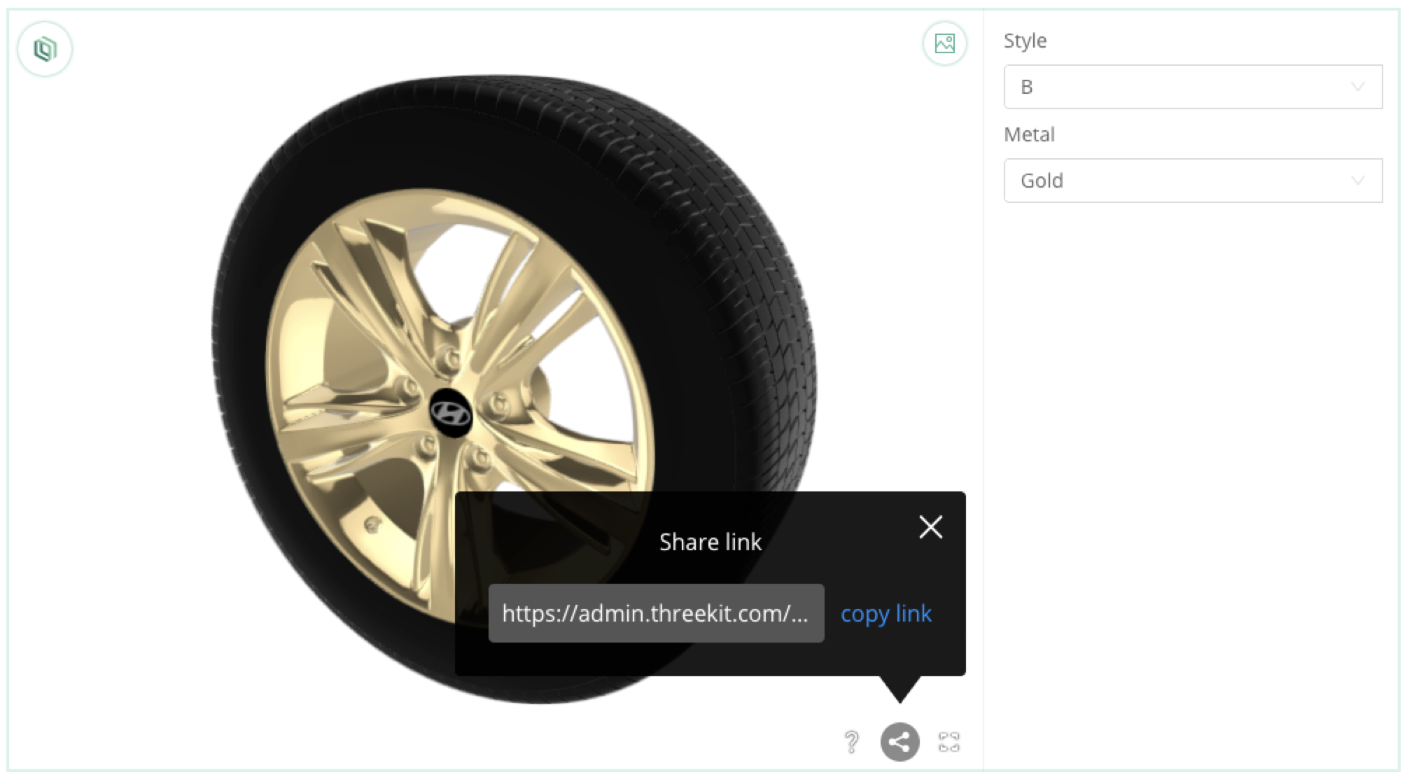1407x777 pixels.
Task: Close the Share link popup
Action: pyautogui.click(x=930, y=527)
